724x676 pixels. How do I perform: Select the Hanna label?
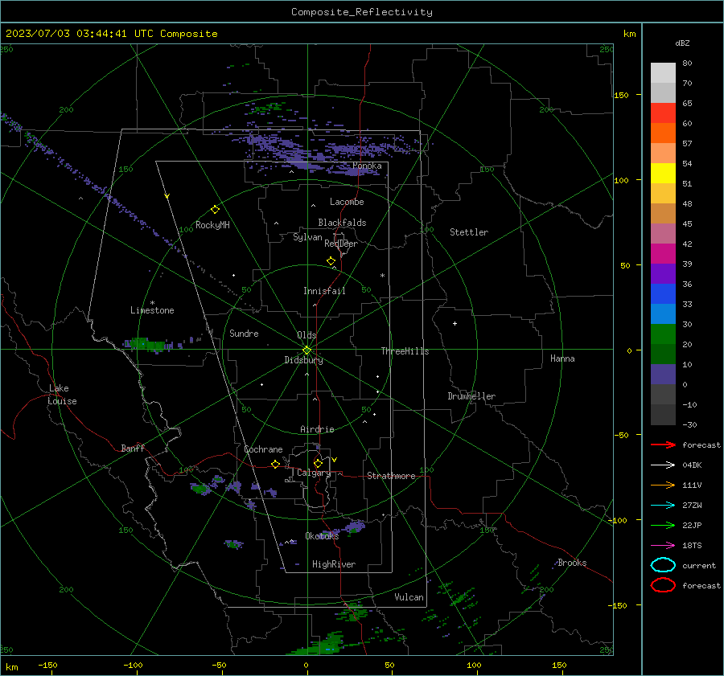pos(562,358)
